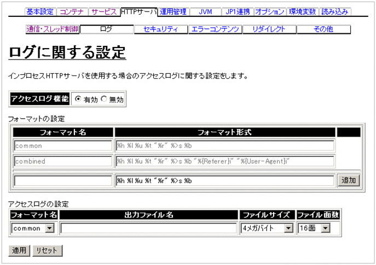Open the JVM tab
Screen dimensions: 376x265
click(205, 11)
